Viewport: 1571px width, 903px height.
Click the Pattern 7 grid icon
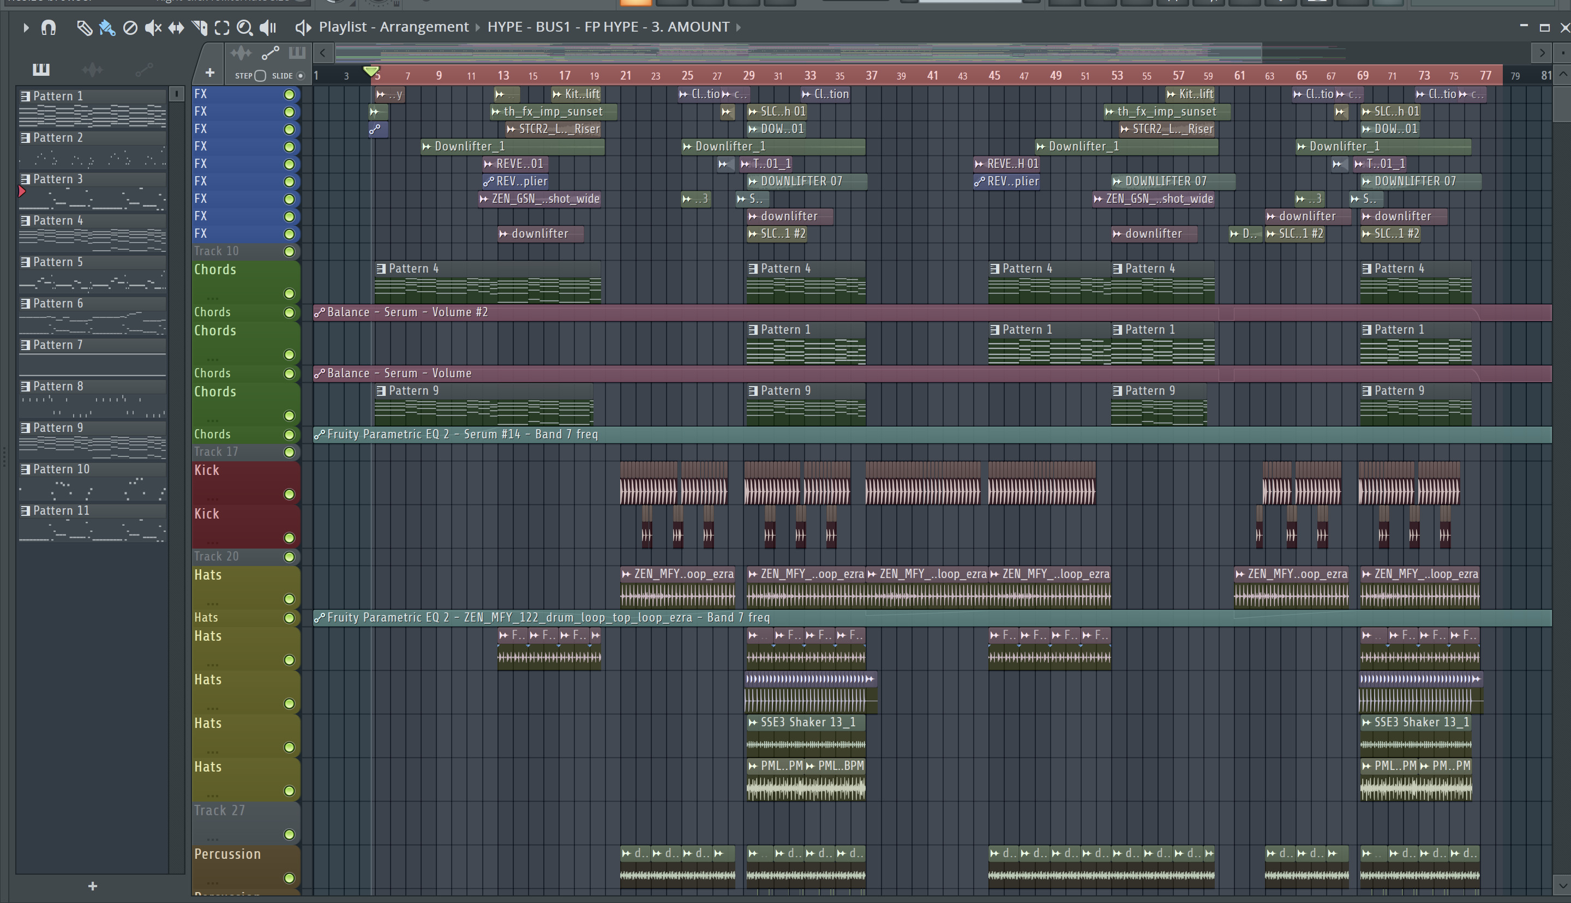click(26, 345)
